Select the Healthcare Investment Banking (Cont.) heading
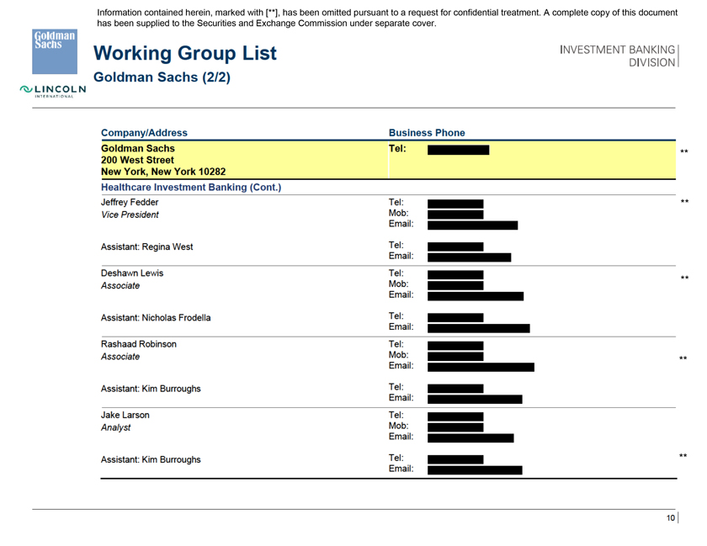The height and width of the screenshot is (546, 707). point(190,187)
